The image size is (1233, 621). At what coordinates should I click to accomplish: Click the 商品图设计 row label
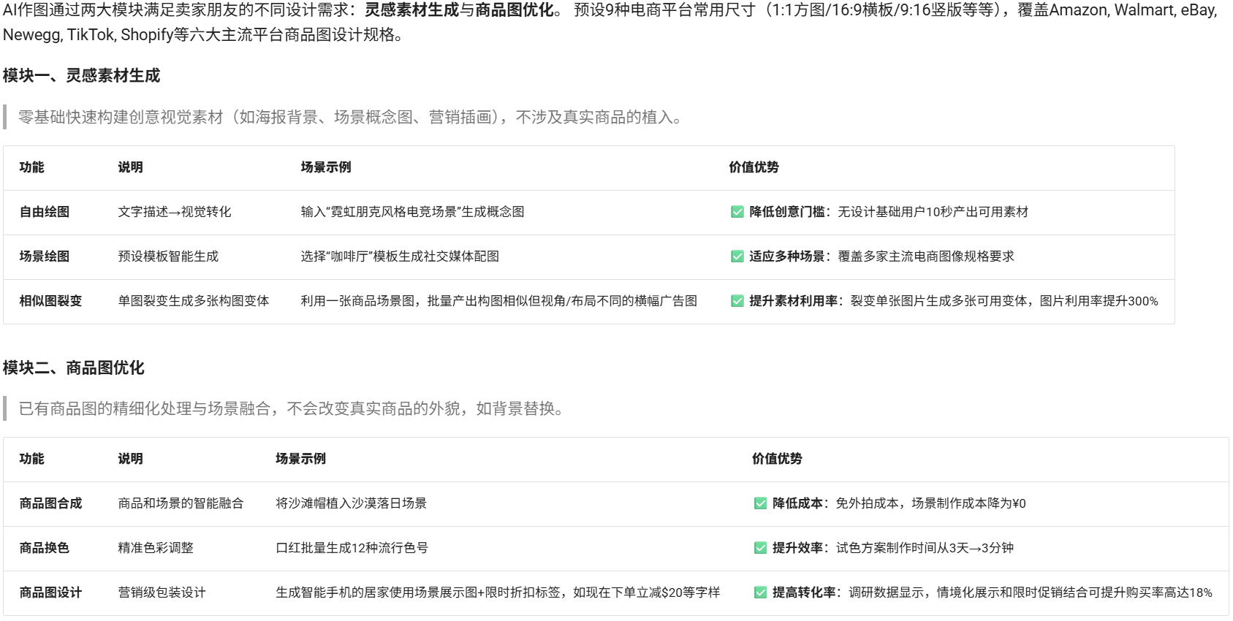tap(50, 593)
